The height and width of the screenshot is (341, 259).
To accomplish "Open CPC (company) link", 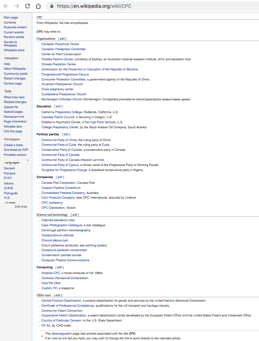I will point(52,202).
